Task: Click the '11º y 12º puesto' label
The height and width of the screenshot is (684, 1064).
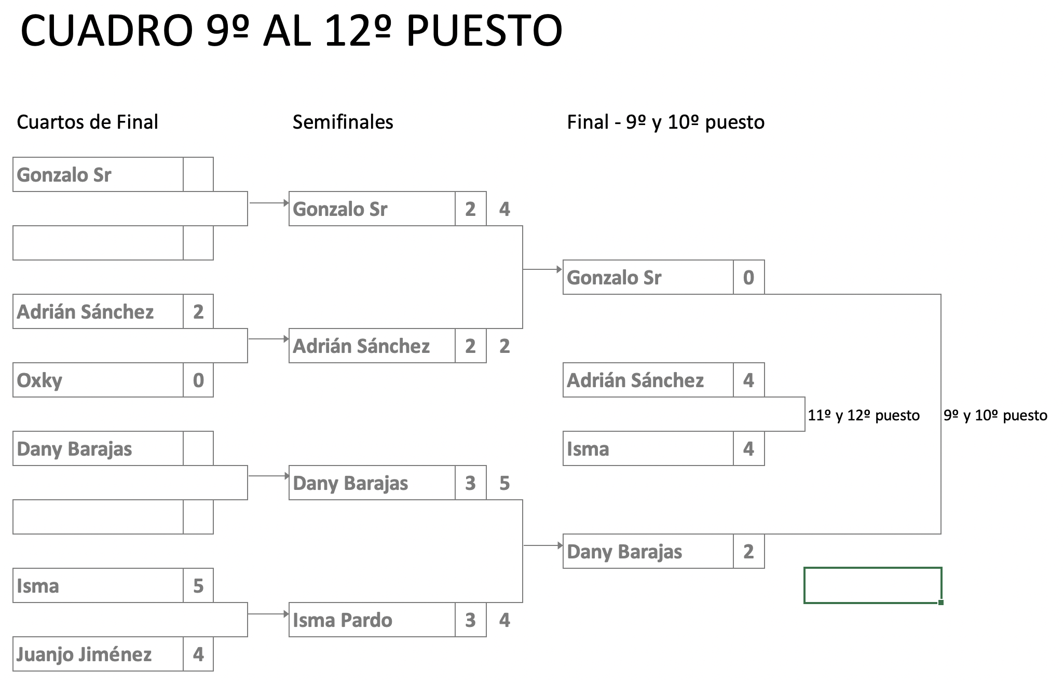Action: coord(864,415)
